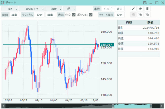The width and height of the screenshot is (165, 109).
Task: Click the title bar calendar settings icon
Action: (x=145, y=3)
